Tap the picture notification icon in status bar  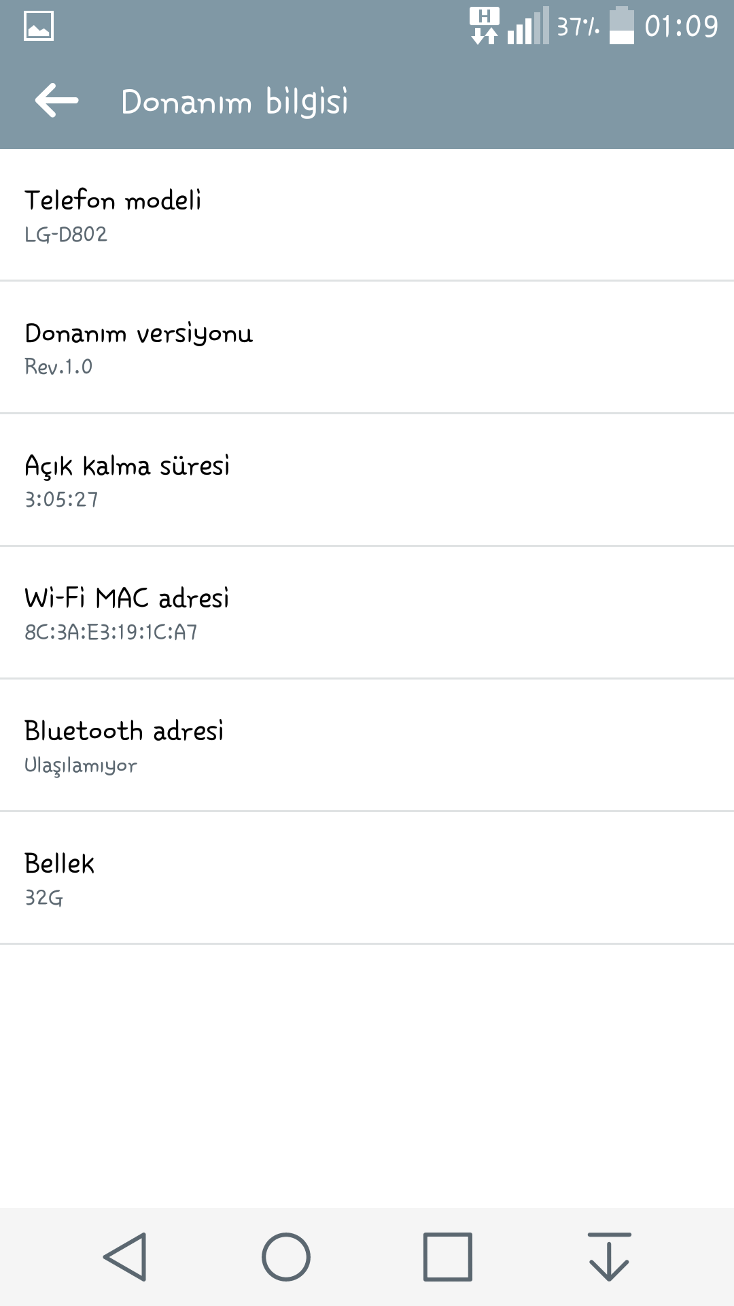point(39,27)
